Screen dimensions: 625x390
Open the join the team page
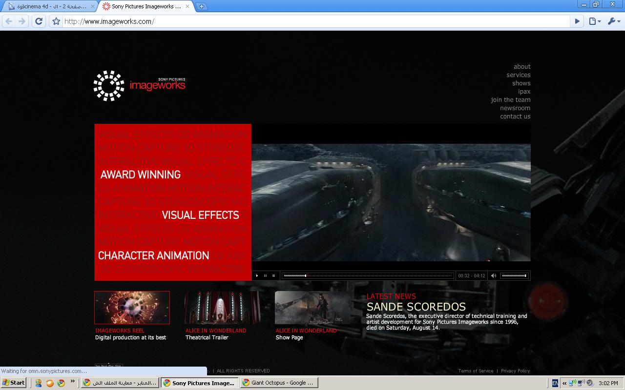(x=510, y=100)
